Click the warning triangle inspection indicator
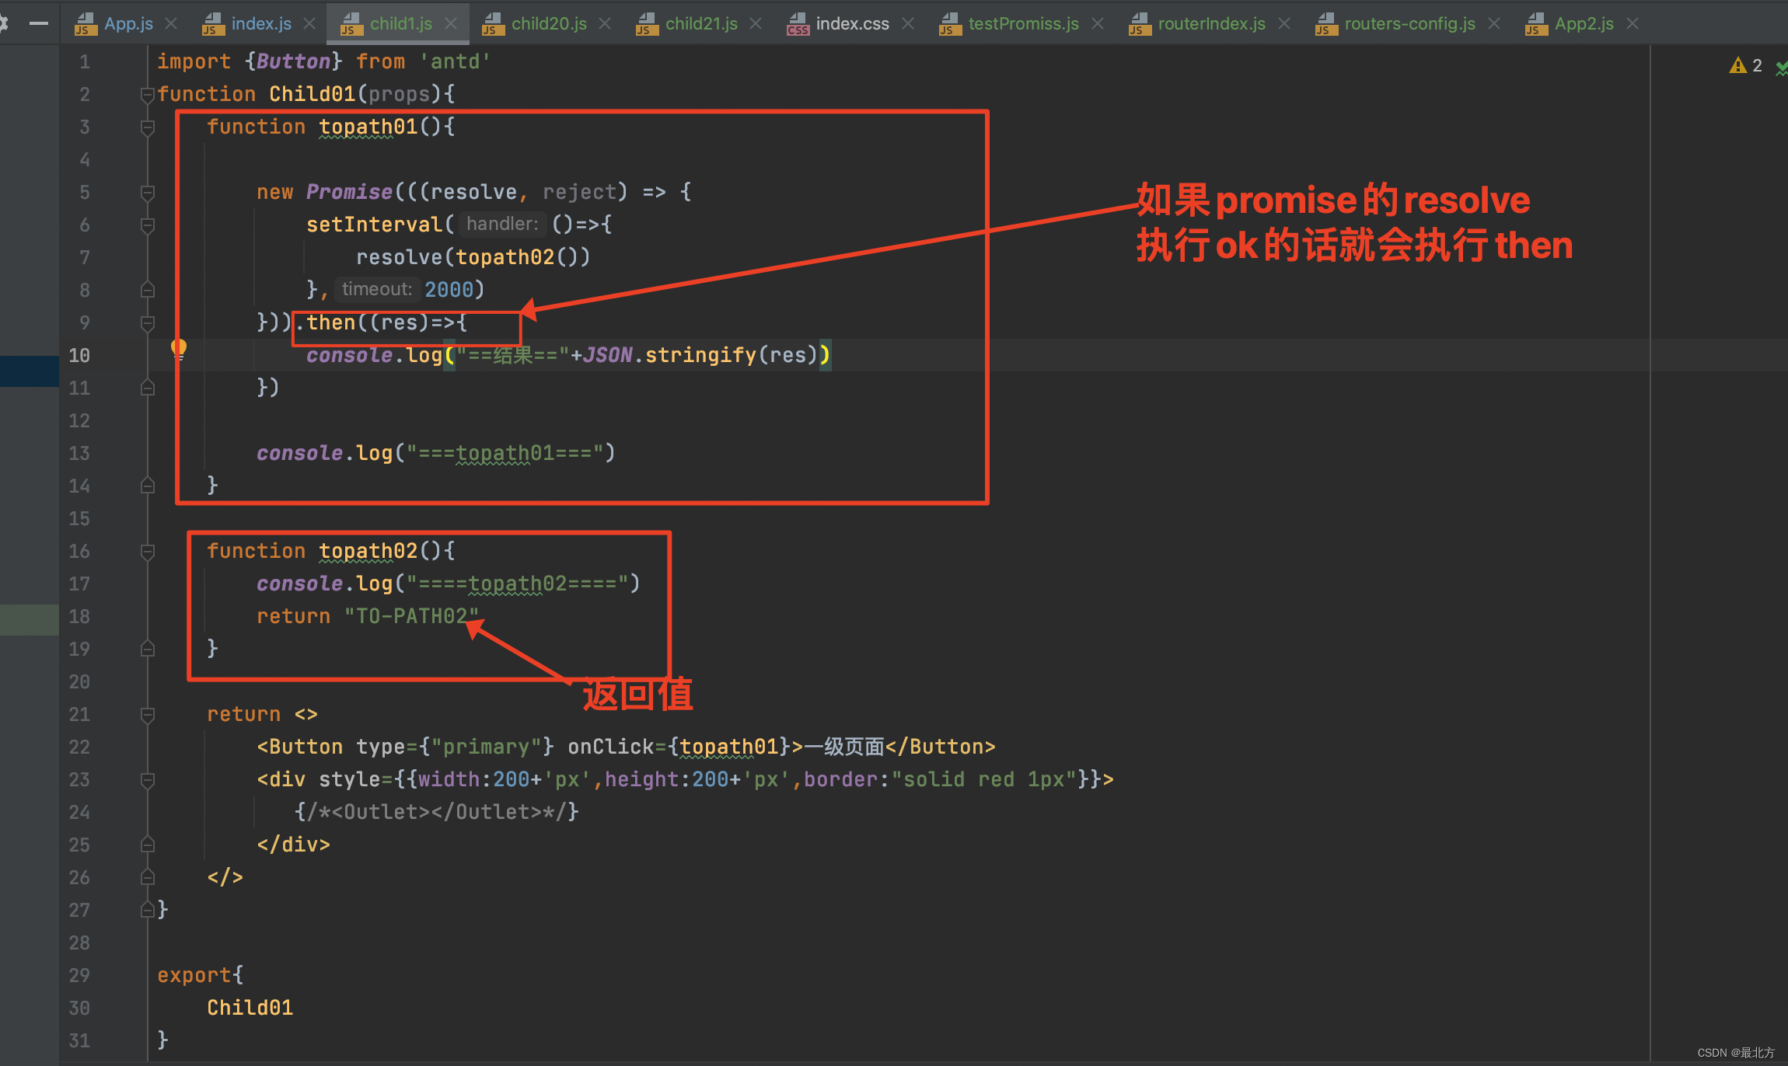Image resolution: width=1788 pixels, height=1066 pixels. pyautogui.click(x=1737, y=66)
